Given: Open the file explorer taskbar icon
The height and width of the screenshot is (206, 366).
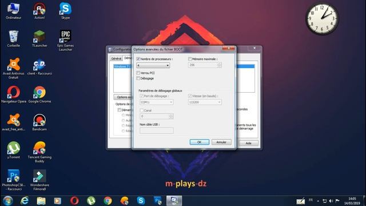Looking at the screenshot, I should (41, 201).
